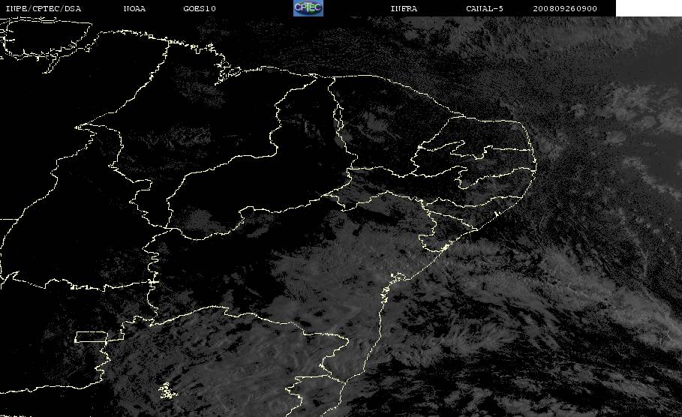The image size is (682, 417).
Task: Select the INPE/CPTEC/DSA header text
Action: coord(43,8)
